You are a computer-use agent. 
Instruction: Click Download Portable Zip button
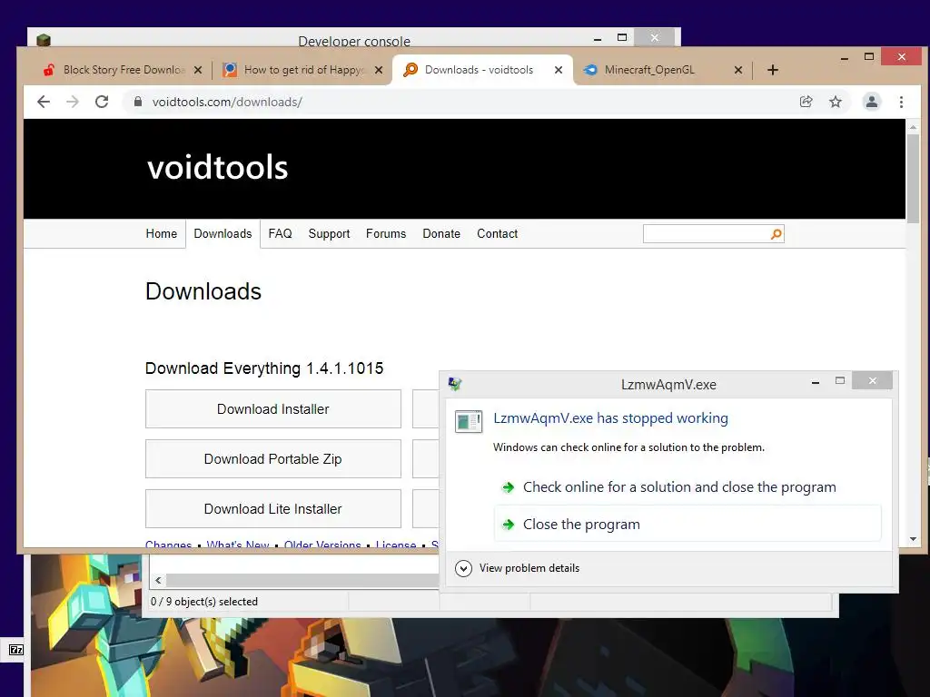272,458
